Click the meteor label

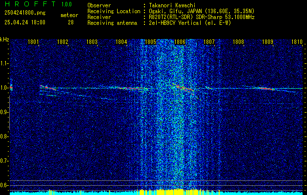pos(69,15)
